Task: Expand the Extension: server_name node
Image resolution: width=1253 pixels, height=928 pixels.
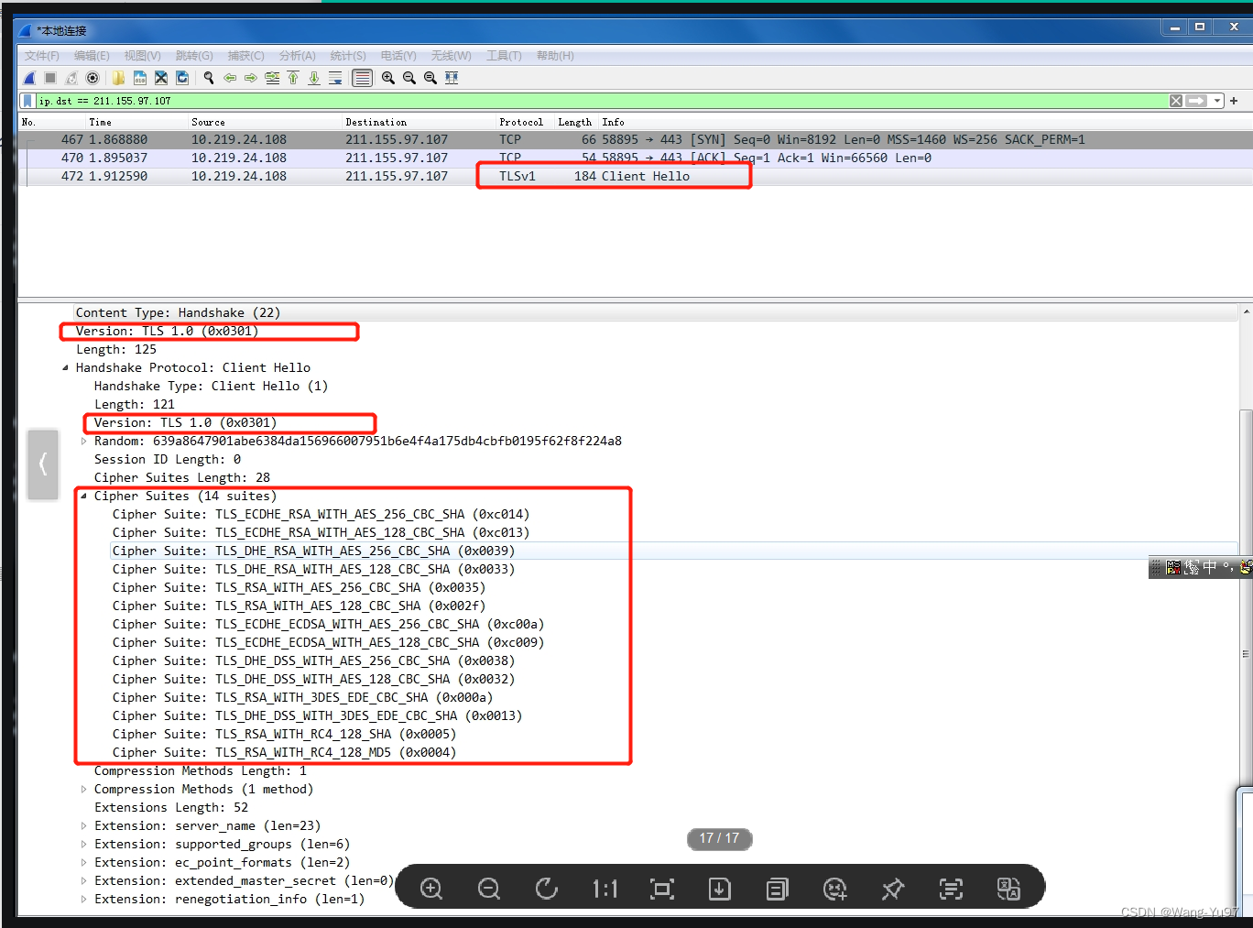Action: click(x=83, y=826)
